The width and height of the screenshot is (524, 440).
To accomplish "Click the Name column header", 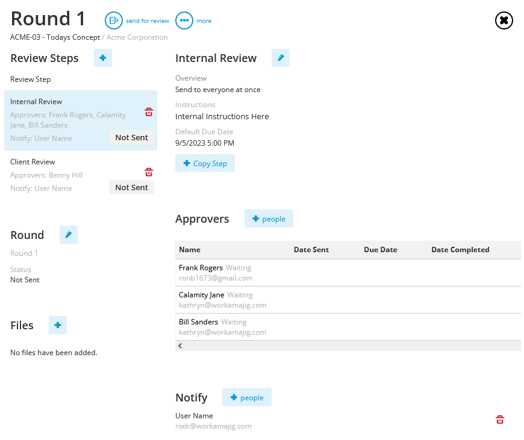I will point(189,249).
